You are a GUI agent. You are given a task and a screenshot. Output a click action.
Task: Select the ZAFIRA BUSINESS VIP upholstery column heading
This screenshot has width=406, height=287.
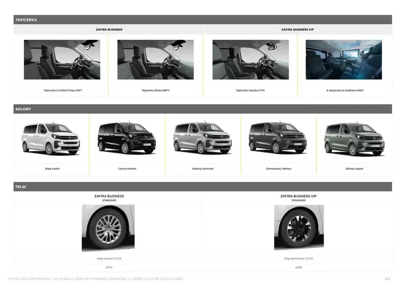[297, 30]
